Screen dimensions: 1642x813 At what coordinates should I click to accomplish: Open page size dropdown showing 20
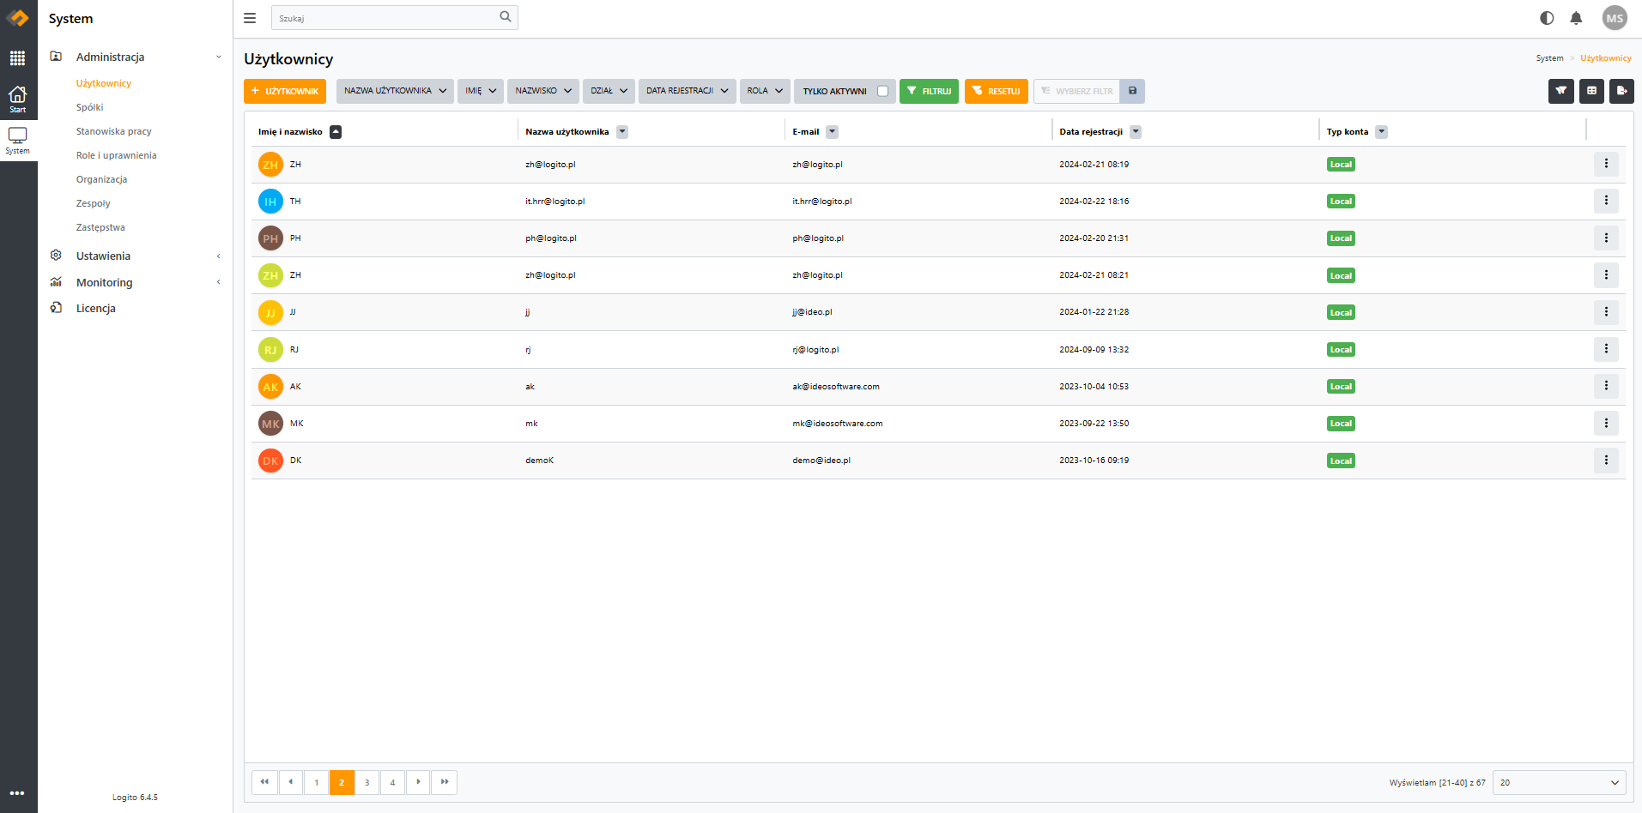(x=1560, y=782)
